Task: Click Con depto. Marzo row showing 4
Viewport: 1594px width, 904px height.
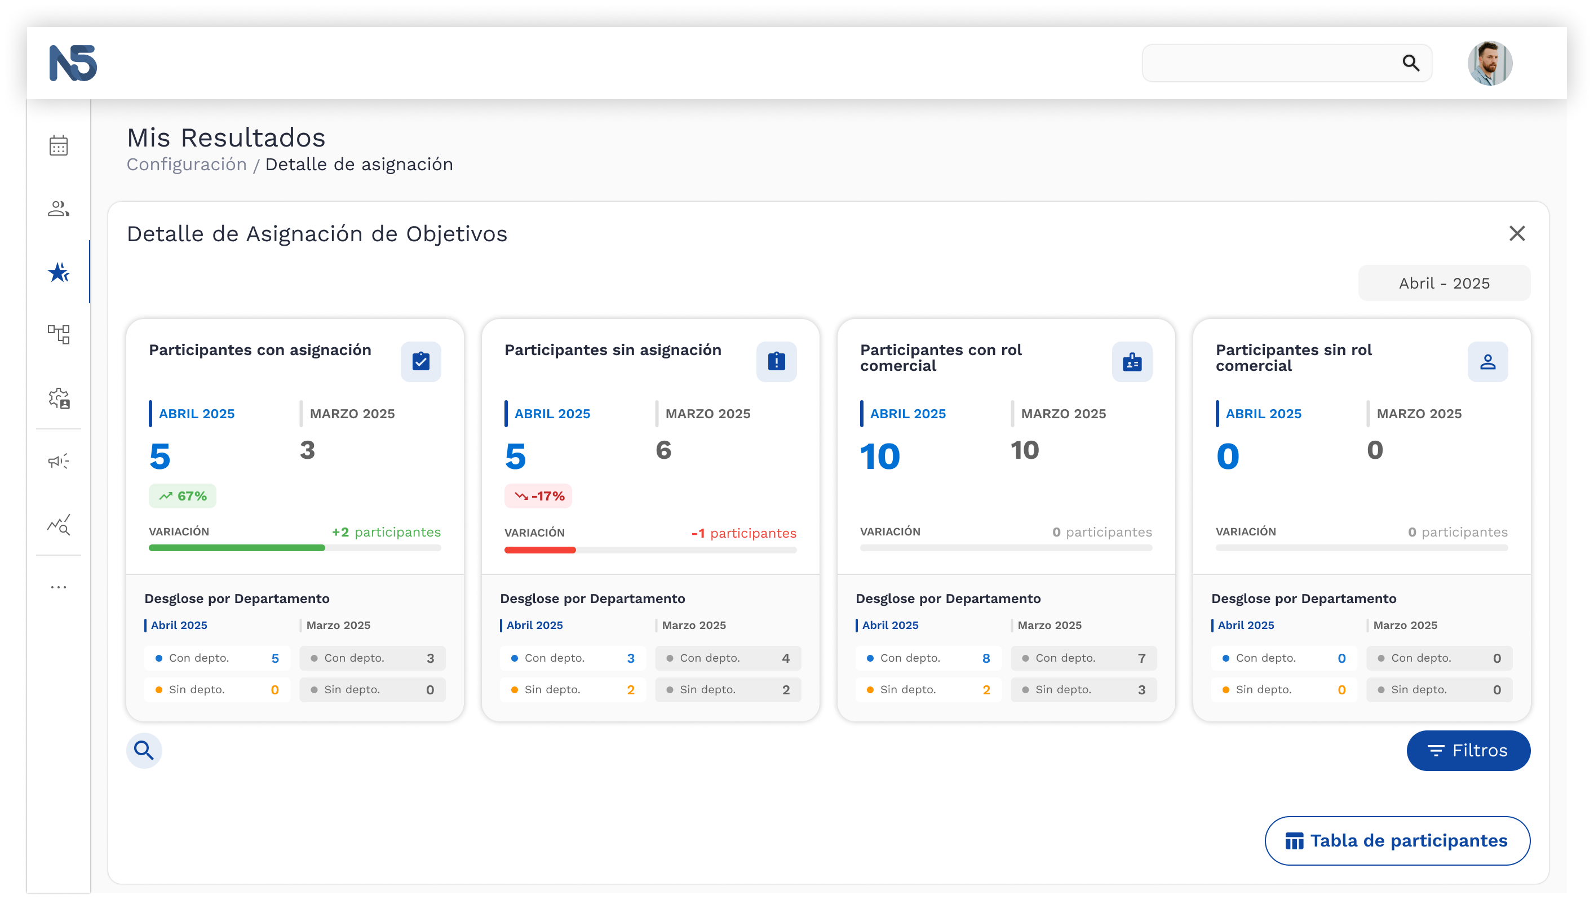Action: [728, 658]
